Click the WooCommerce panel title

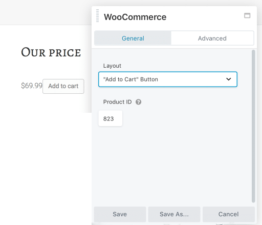point(135,17)
